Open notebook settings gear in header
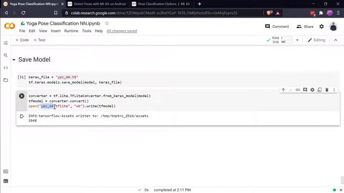Screen dimensions: 344x193 coord(321,26)
